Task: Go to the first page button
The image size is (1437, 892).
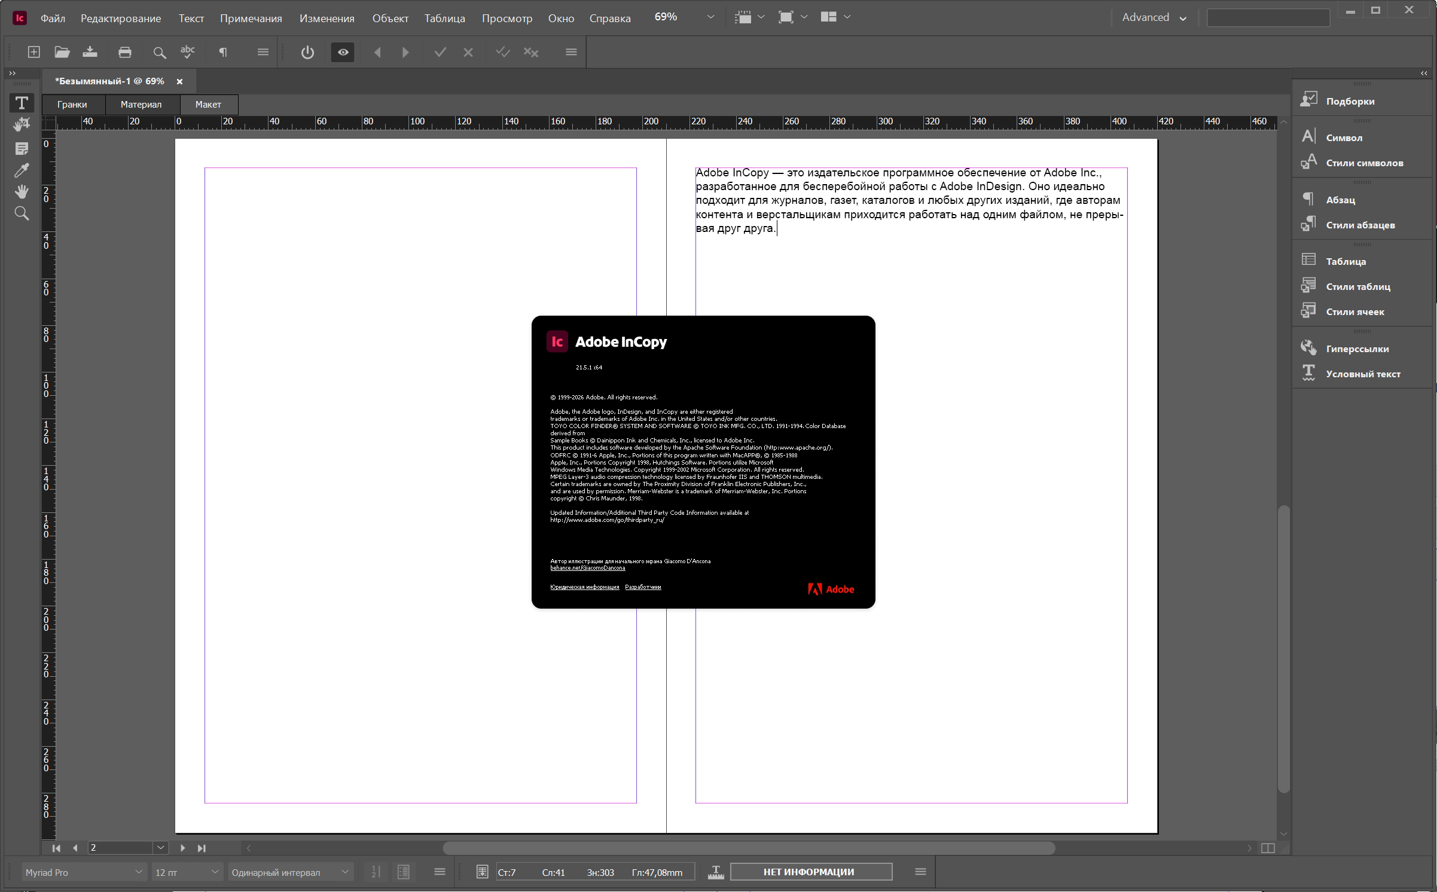Action: 56,848
